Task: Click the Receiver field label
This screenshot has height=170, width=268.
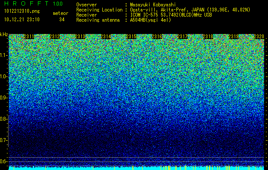Action: pos(86,15)
